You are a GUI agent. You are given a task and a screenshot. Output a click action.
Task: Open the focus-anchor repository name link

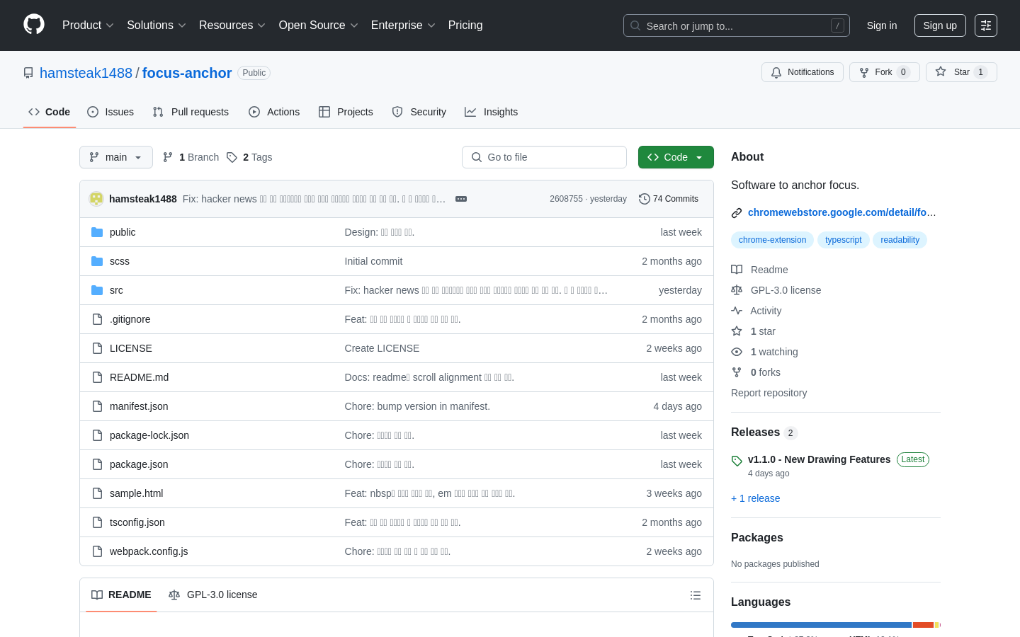click(x=187, y=73)
